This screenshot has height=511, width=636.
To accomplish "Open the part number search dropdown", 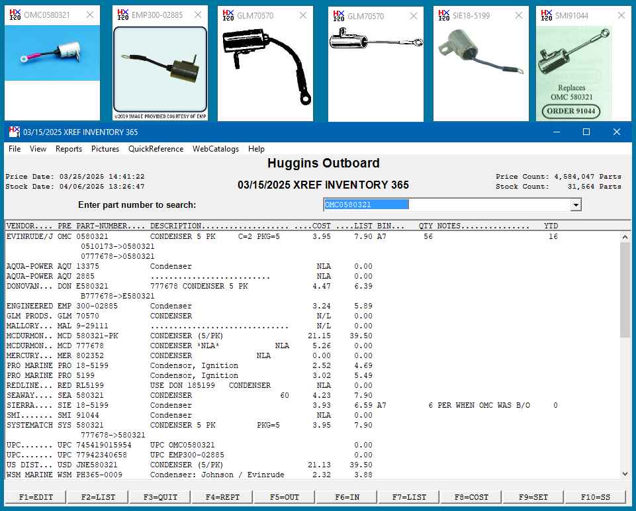I will (x=574, y=205).
